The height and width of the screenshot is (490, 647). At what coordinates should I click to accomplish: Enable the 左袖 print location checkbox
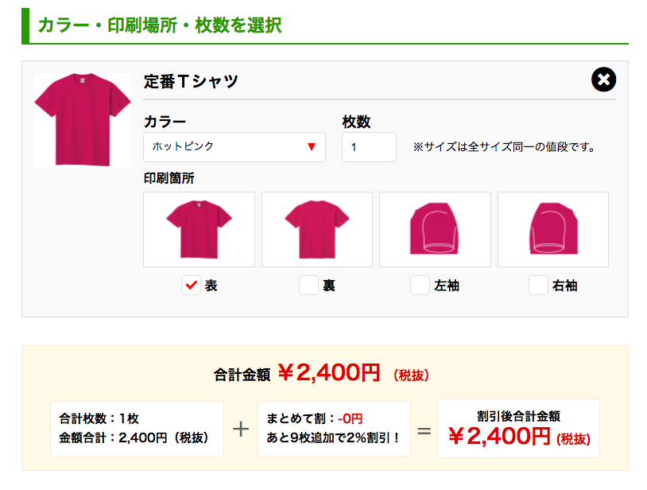point(419,285)
